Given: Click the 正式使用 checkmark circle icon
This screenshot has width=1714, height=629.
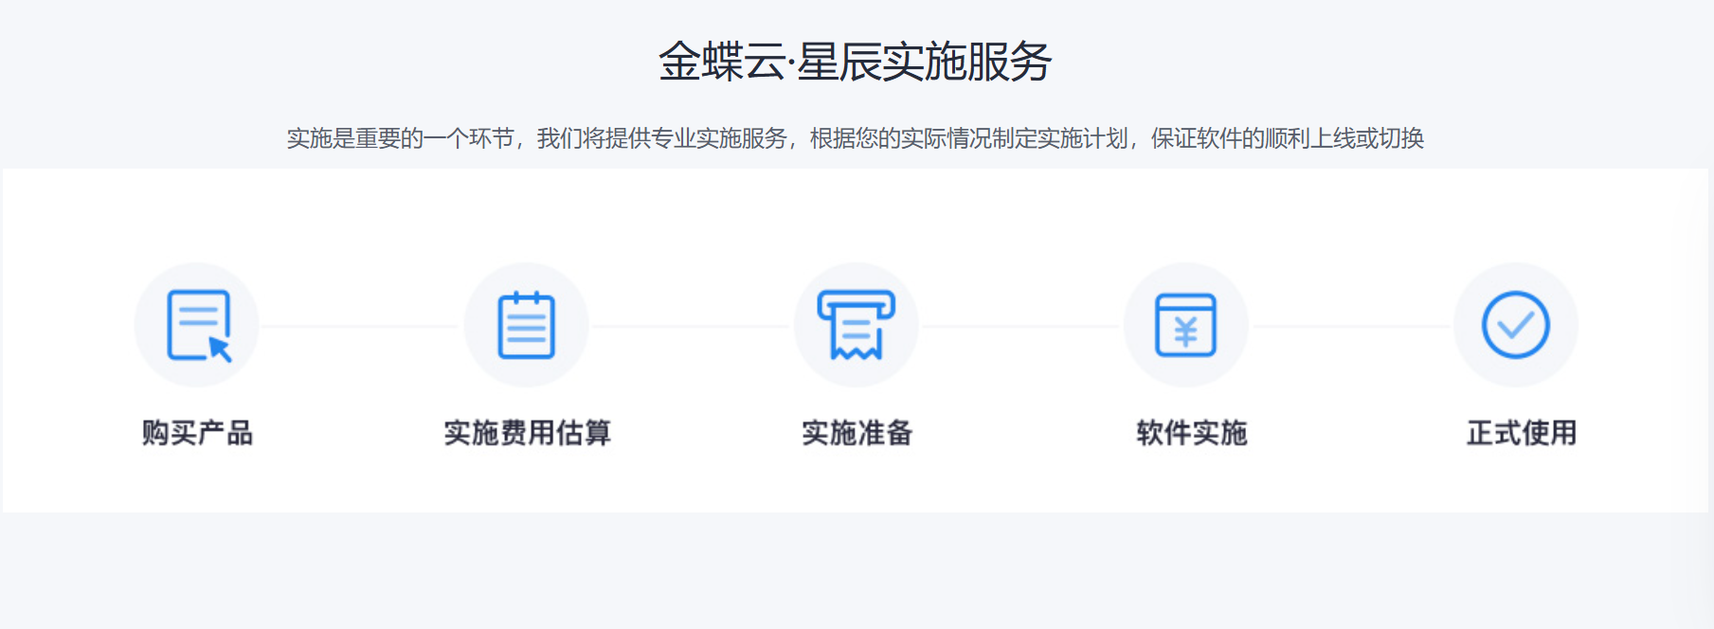Looking at the screenshot, I should 1515,325.
